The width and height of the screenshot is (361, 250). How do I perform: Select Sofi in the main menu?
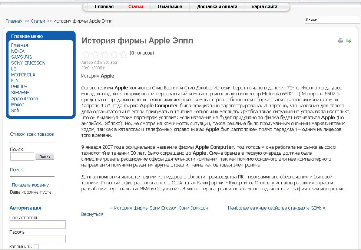tap(15, 111)
